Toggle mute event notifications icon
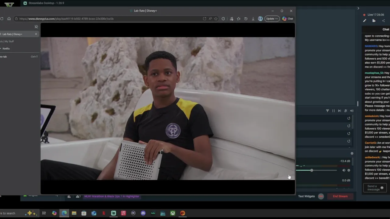 coord(346,111)
